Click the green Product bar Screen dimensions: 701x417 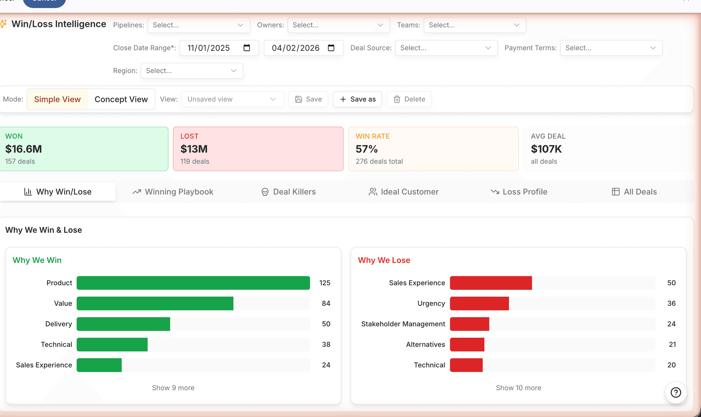[x=193, y=283]
